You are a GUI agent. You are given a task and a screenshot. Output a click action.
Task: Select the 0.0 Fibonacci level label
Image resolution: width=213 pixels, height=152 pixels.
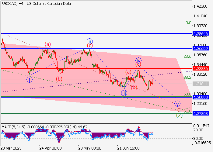point(188,23)
